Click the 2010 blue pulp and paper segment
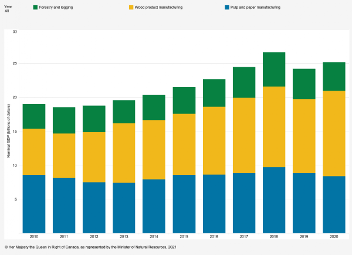The height and width of the screenshot is (255, 352). pyautogui.click(x=34, y=204)
